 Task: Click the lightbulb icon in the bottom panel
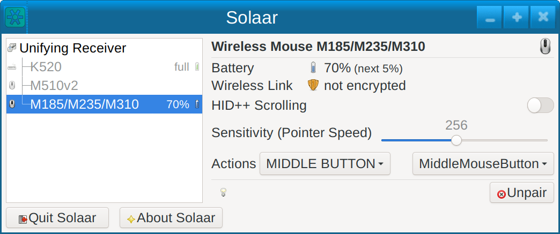click(x=223, y=192)
